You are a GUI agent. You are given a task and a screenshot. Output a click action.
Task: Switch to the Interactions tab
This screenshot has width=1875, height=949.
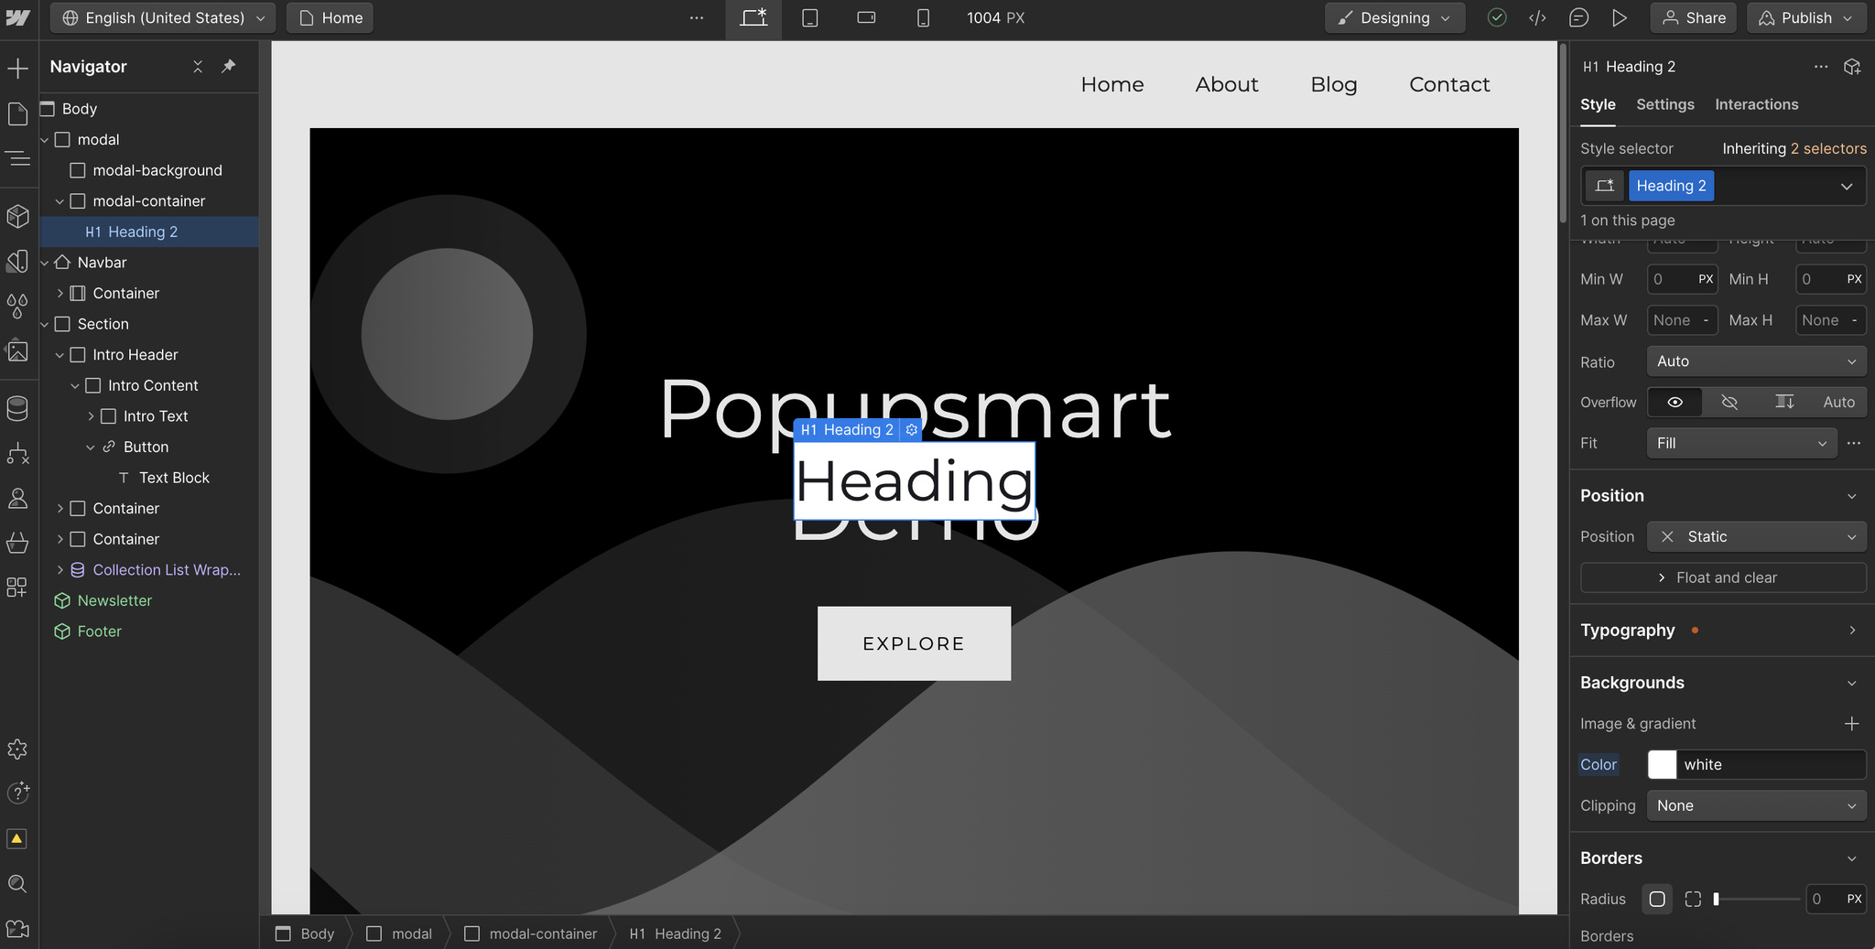click(1756, 105)
